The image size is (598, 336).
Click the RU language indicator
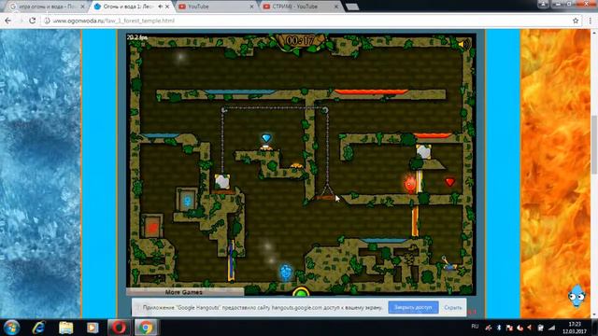coord(475,326)
